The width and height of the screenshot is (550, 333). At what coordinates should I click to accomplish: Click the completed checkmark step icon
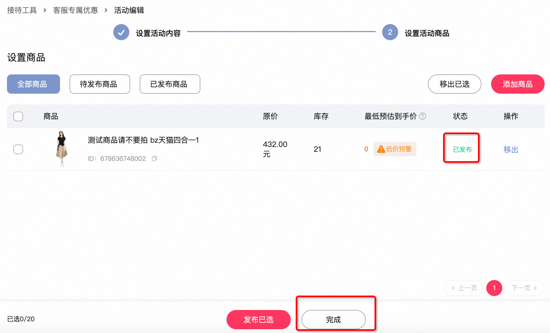(121, 32)
